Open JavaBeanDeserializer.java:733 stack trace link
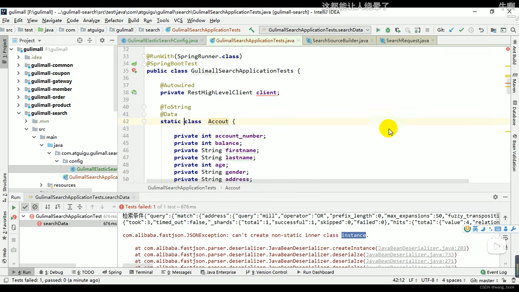This screenshot has height=292, width=519. (410, 255)
